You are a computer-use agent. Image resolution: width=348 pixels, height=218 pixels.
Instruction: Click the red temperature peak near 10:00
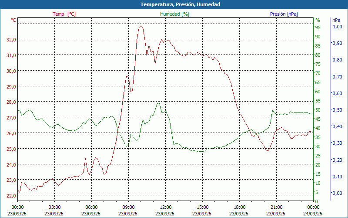pyautogui.click(x=141, y=26)
